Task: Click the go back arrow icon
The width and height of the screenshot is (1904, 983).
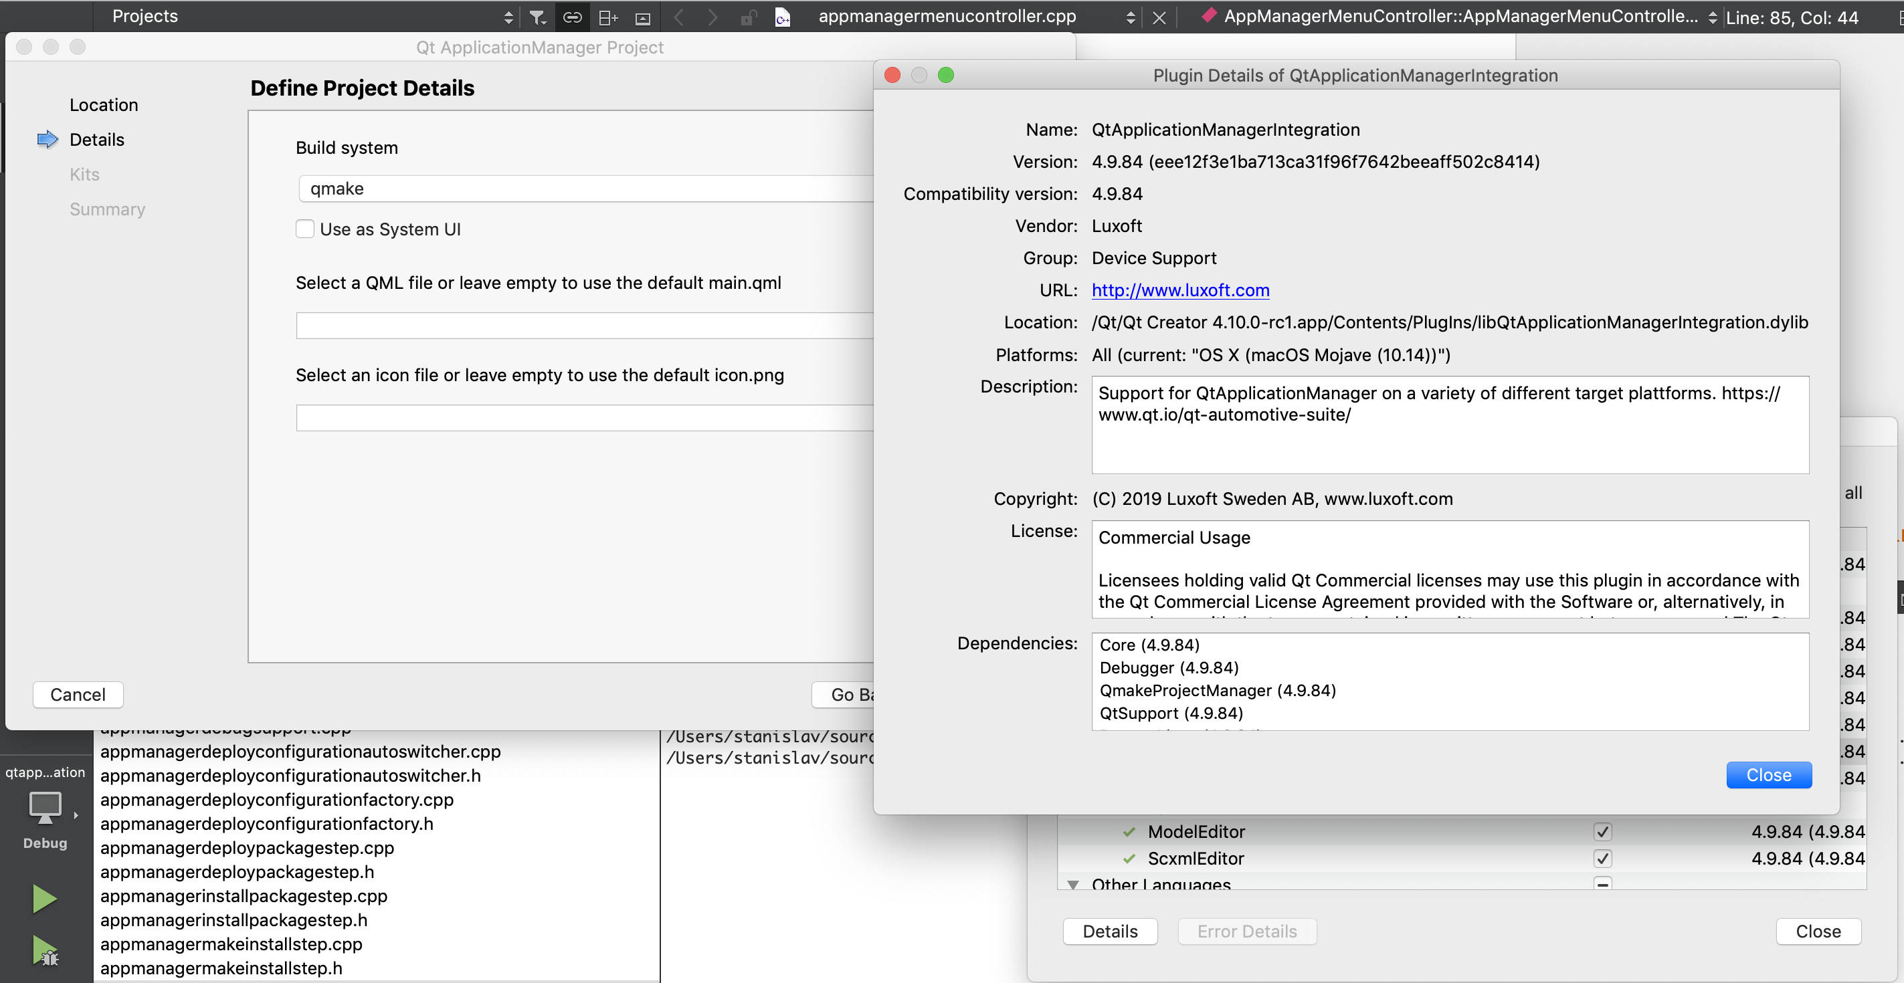Action: 678,17
